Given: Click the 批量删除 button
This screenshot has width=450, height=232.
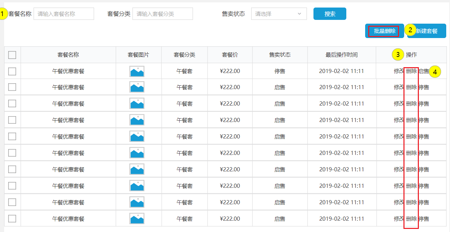Looking at the screenshot, I should tap(384, 31).
